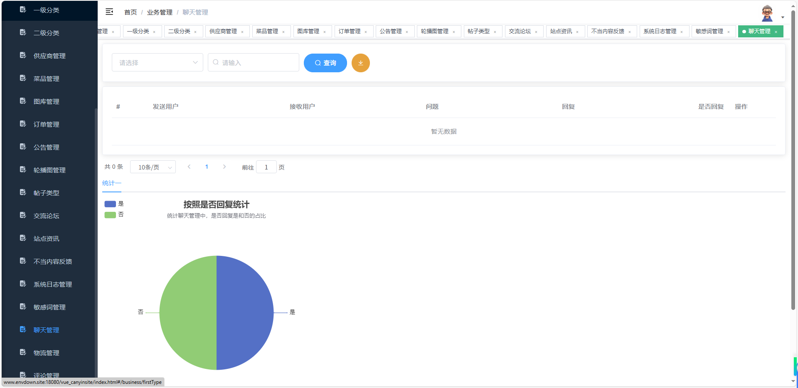Click the 敏感词管理 sidebar icon
This screenshot has height=388, width=798.
point(22,306)
